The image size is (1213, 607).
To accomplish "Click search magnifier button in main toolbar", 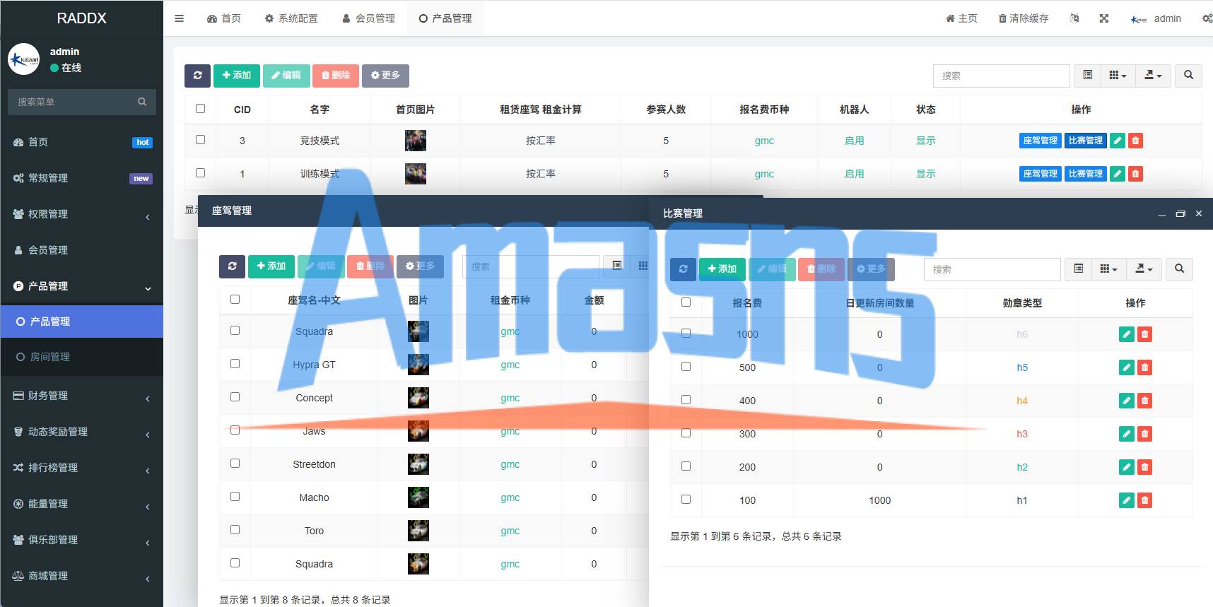I will [x=1188, y=76].
